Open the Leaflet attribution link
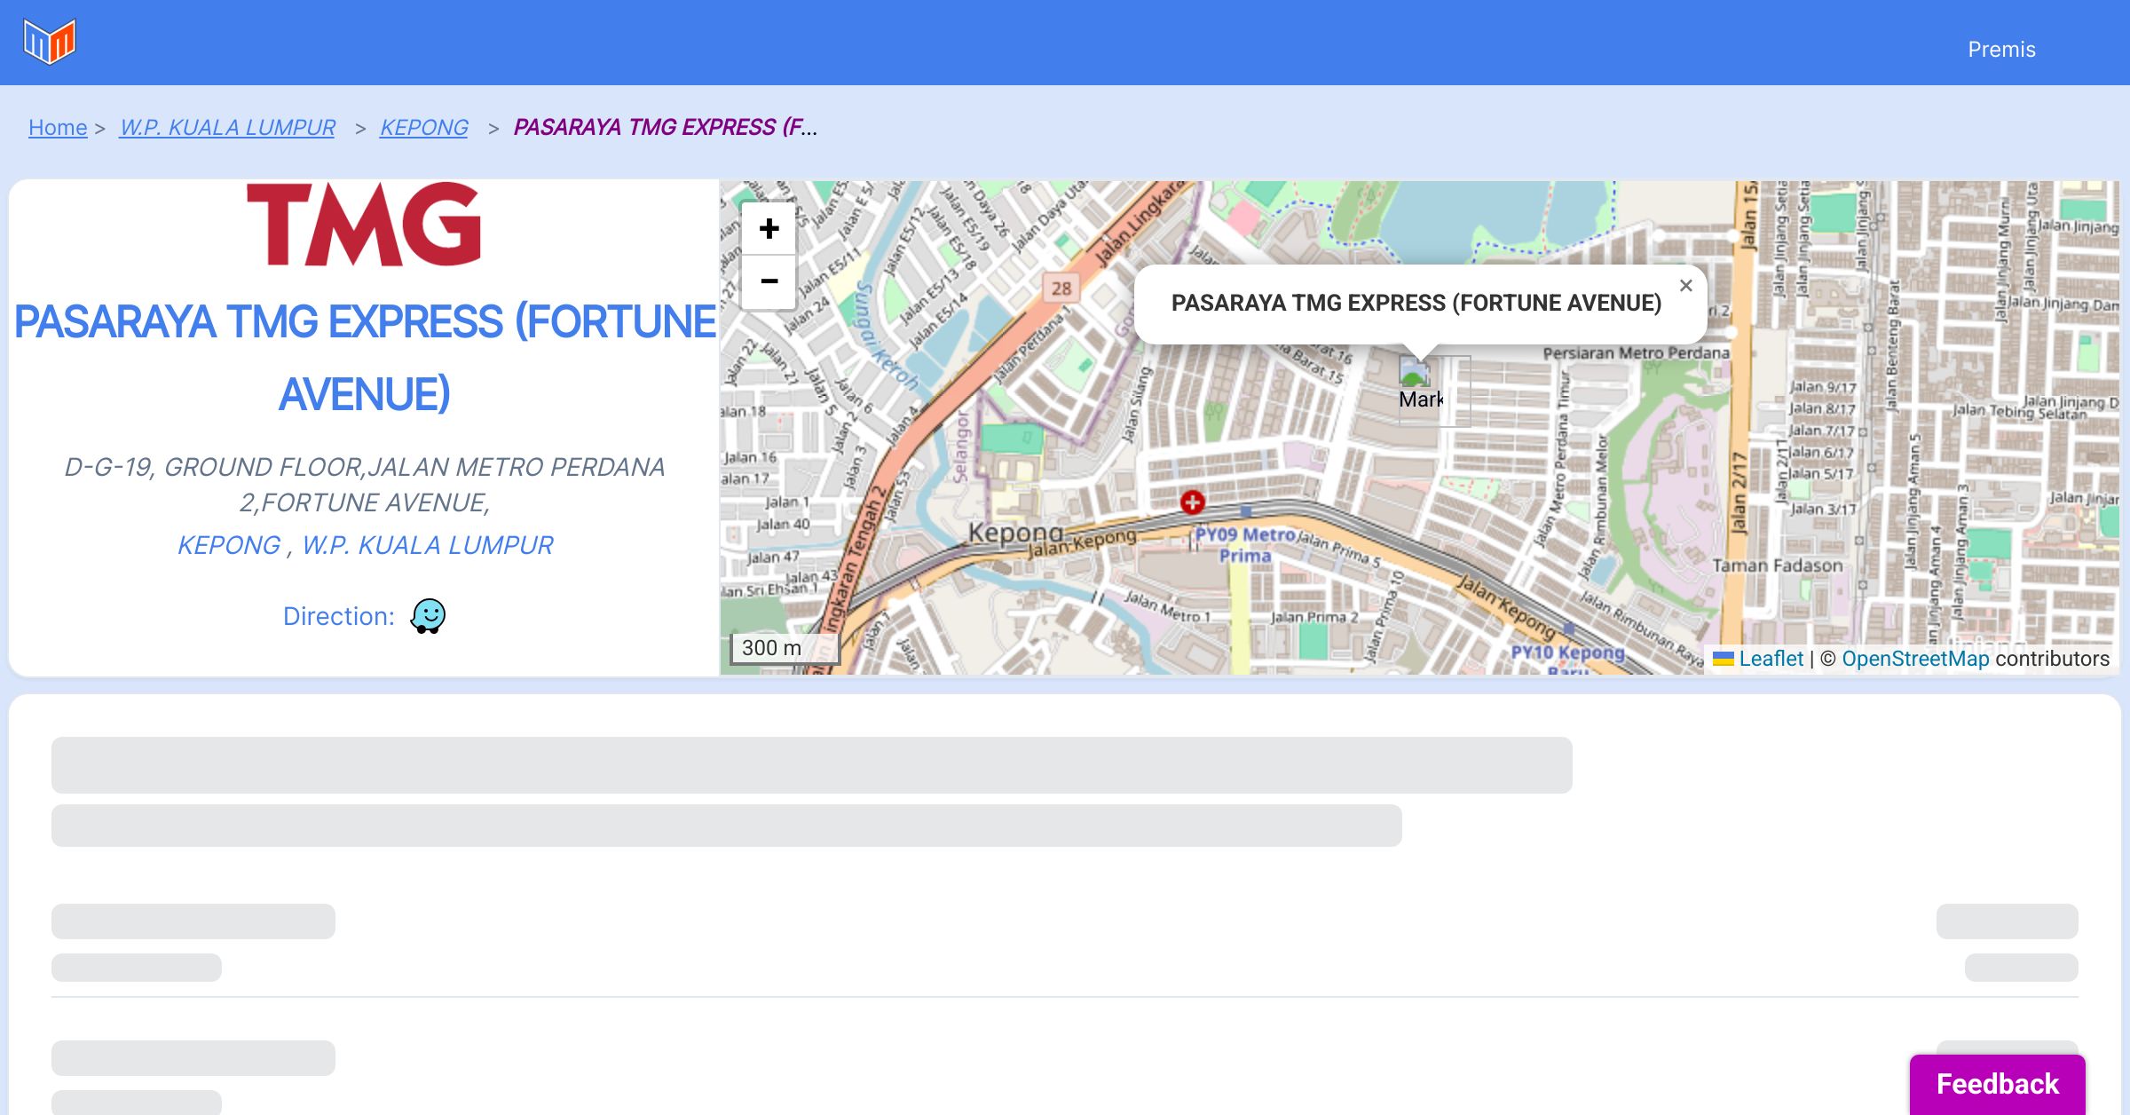 pyautogui.click(x=1771, y=659)
